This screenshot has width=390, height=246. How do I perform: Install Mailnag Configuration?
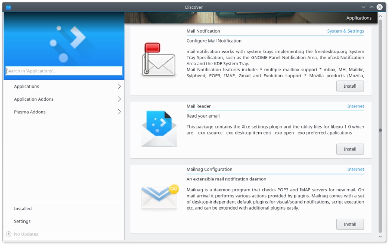(350, 224)
